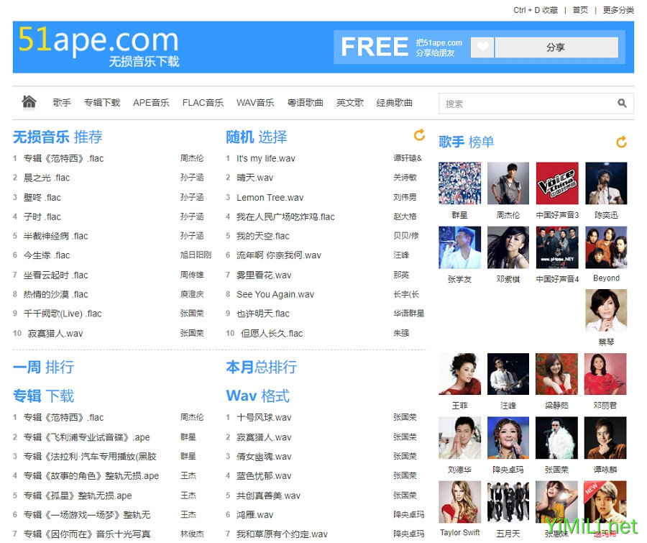Open 张国荣 singer thumbnail

coord(556,438)
